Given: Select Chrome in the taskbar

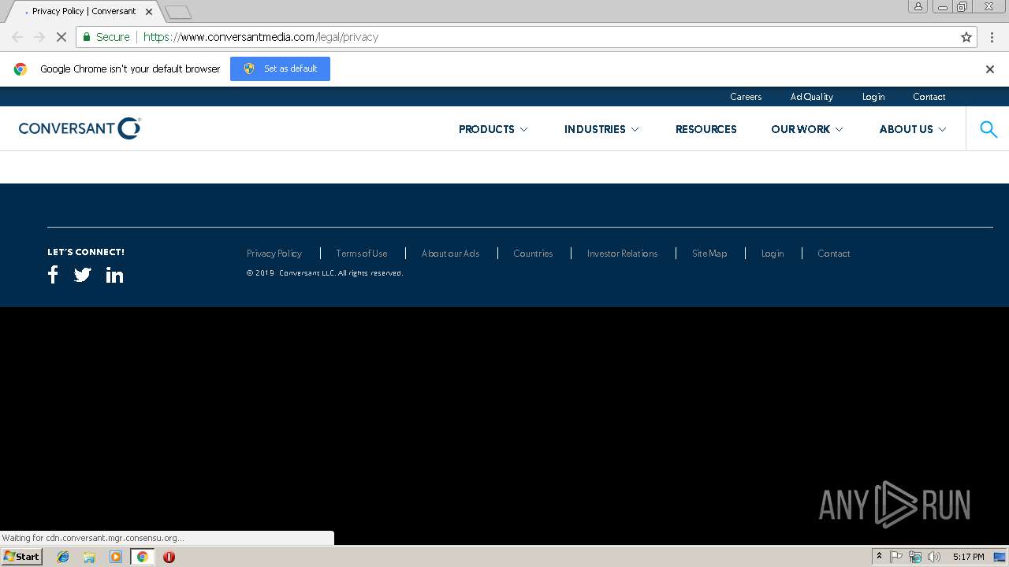Looking at the screenshot, I should point(142,557).
